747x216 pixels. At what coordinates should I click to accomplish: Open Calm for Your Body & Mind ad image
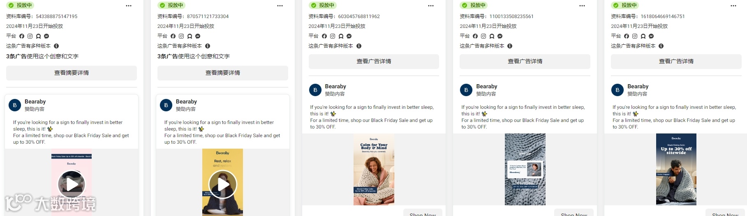[x=374, y=169]
